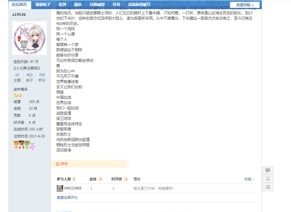The image size is (291, 212).
Task: Click the 金钱 22 枚 entry
Action: pos(26,108)
